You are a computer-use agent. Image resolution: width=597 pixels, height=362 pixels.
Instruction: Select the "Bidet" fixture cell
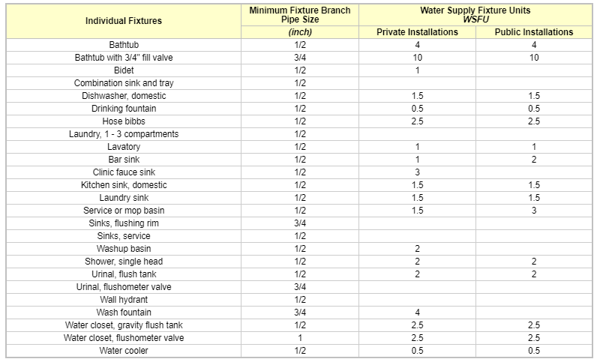coord(124,70)
